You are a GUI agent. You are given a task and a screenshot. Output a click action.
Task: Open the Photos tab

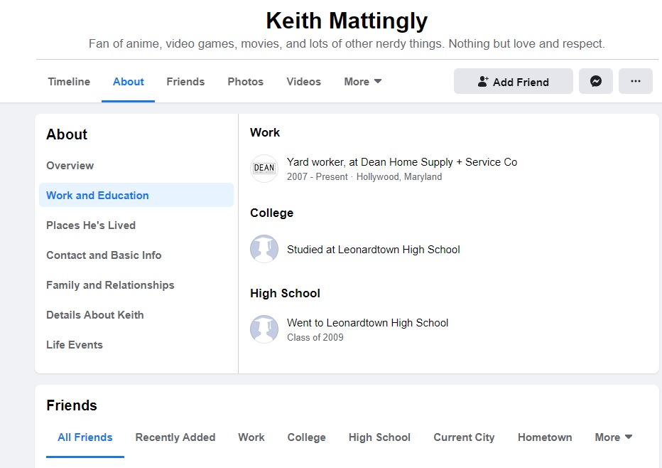(245, 82)
